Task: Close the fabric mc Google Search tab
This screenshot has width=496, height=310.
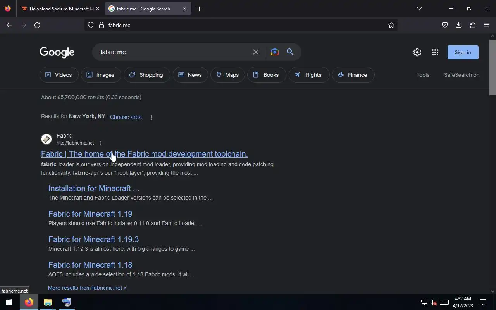Action: pos(185,9)
